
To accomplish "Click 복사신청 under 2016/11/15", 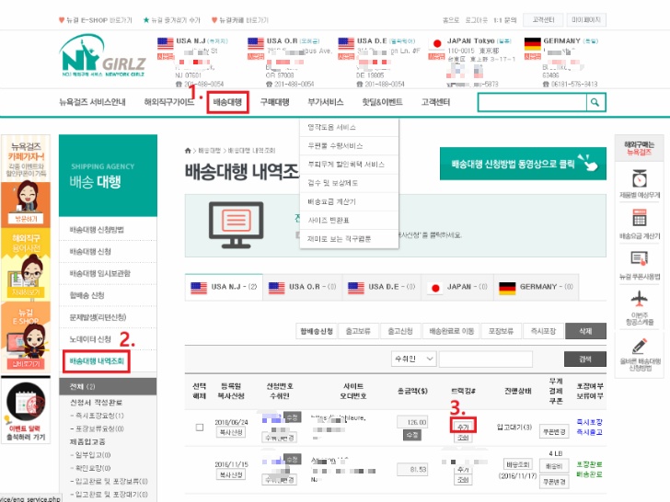I will tap(231, 474).
